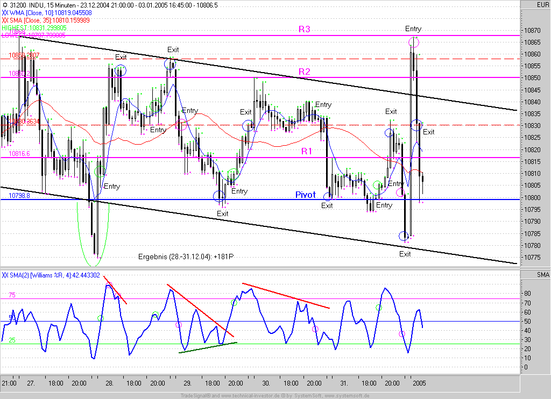The width and height of the screenshot is (551, 399).
Task: Click the R1 resistance label
Action: (x=307, y=151)
